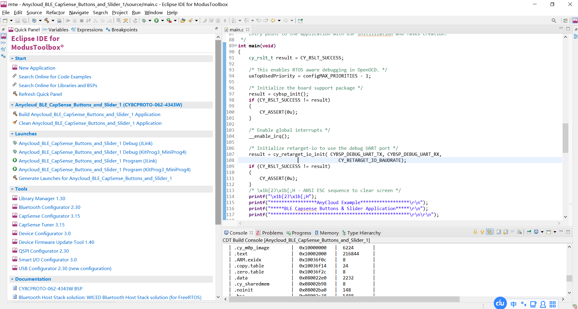The image size is (578, 309).
Task: Click the Resume debug icon in toolbar
Action: pyautogui.click(x=68, y=20)
